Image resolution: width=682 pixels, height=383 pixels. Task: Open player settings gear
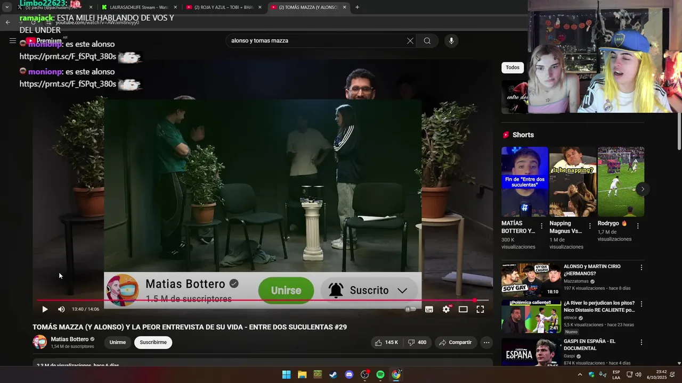coord(446,309)
